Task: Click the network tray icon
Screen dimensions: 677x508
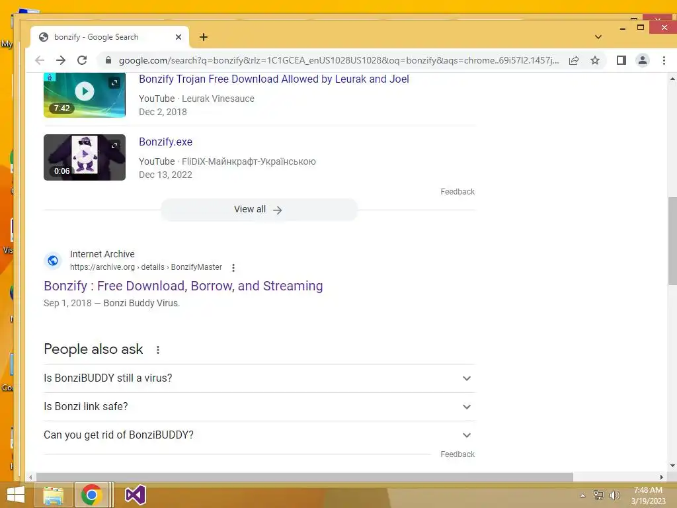Action: tap(599, 495)
